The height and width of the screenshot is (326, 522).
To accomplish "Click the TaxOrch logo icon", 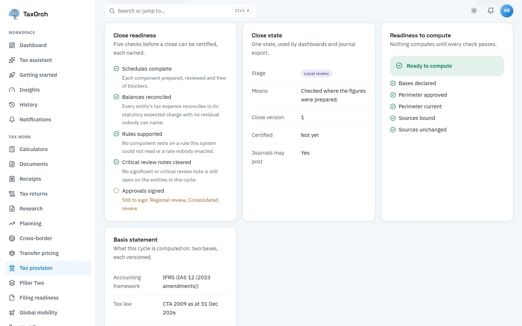I will tap(14, 14).
